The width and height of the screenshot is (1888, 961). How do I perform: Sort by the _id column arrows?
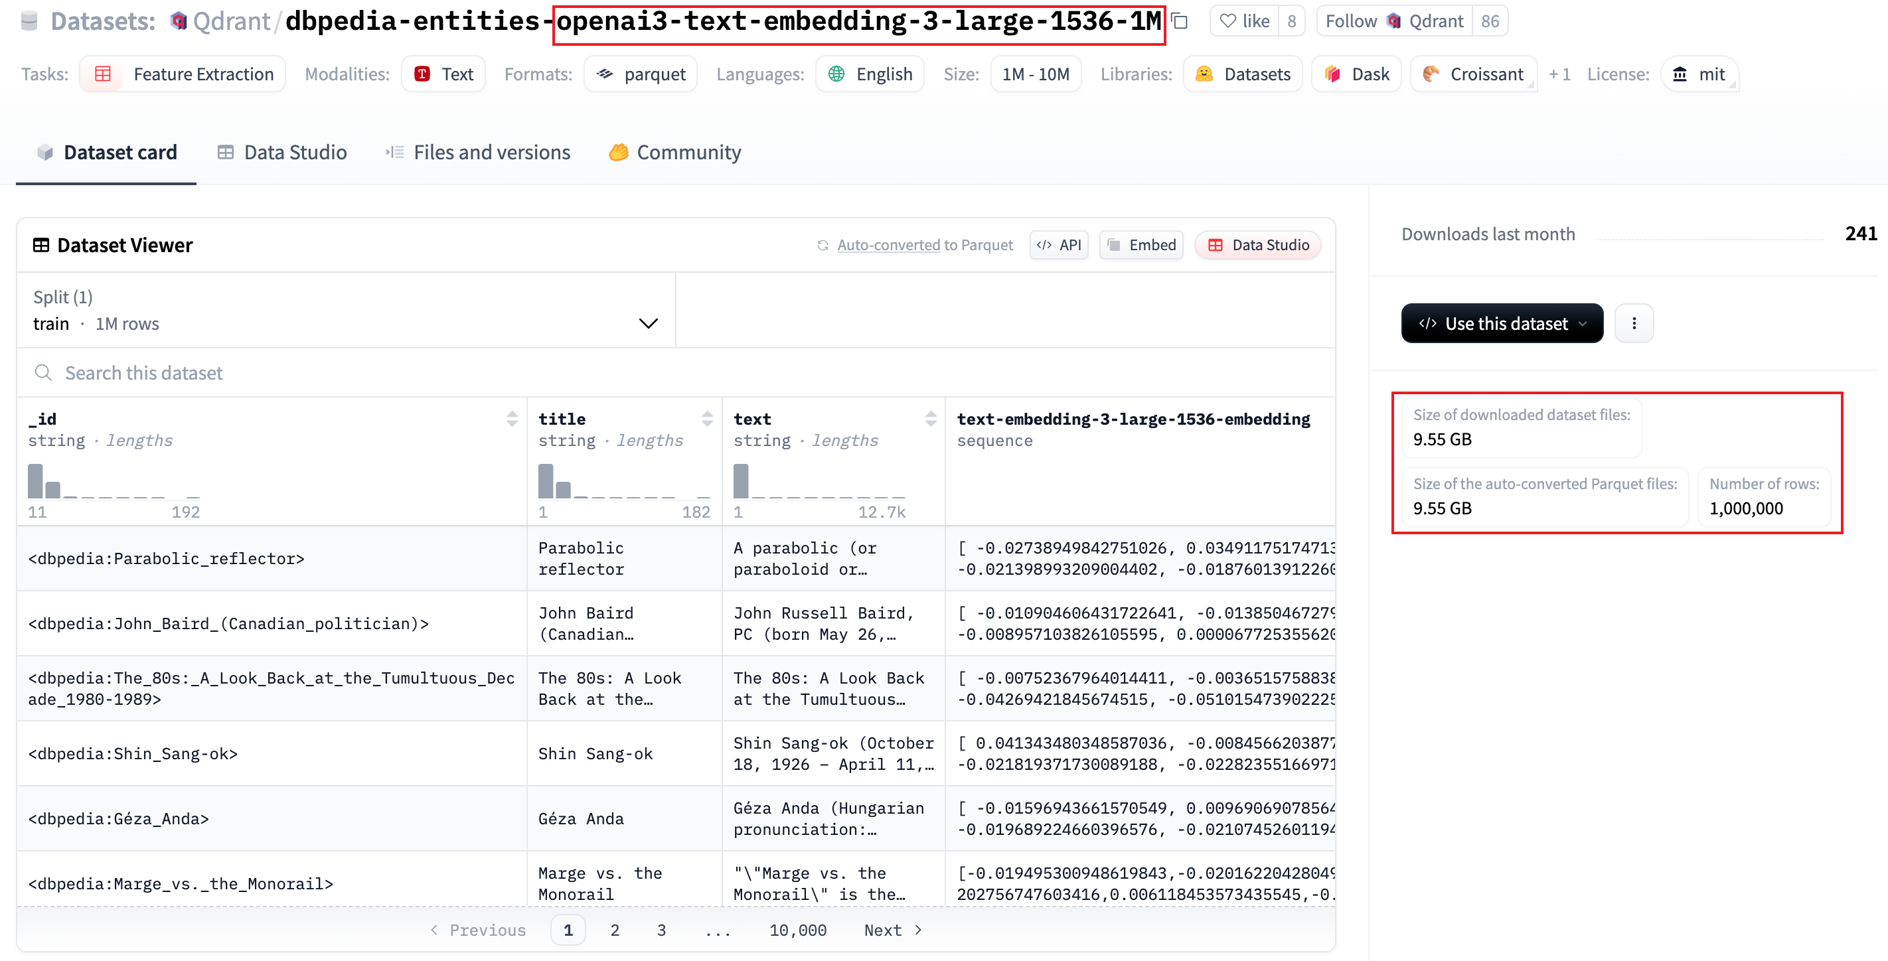click(512, 419)
